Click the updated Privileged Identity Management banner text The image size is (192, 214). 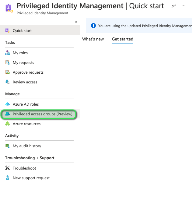(145, 26)
